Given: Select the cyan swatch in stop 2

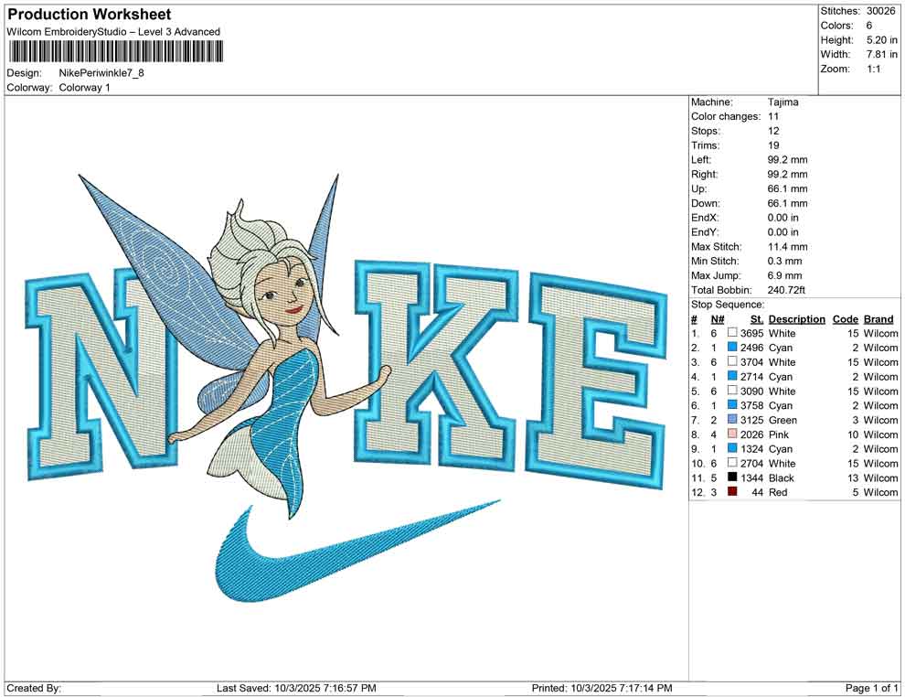Looking at the screenshot, I should coord(732,348).
